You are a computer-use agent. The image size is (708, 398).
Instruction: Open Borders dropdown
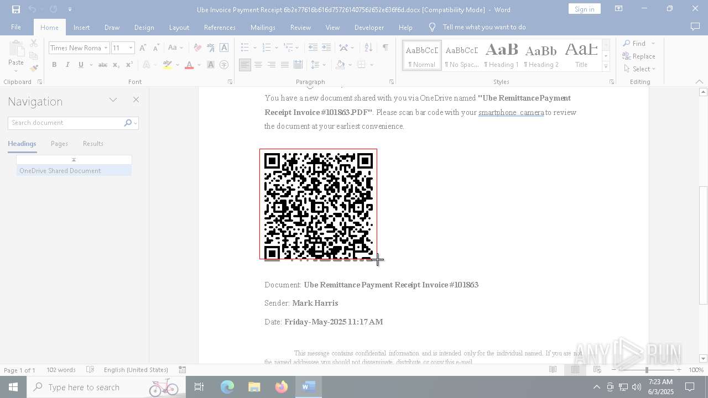[x=372, y=65]
